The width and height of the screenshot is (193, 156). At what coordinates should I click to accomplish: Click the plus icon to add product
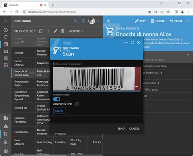48,31
